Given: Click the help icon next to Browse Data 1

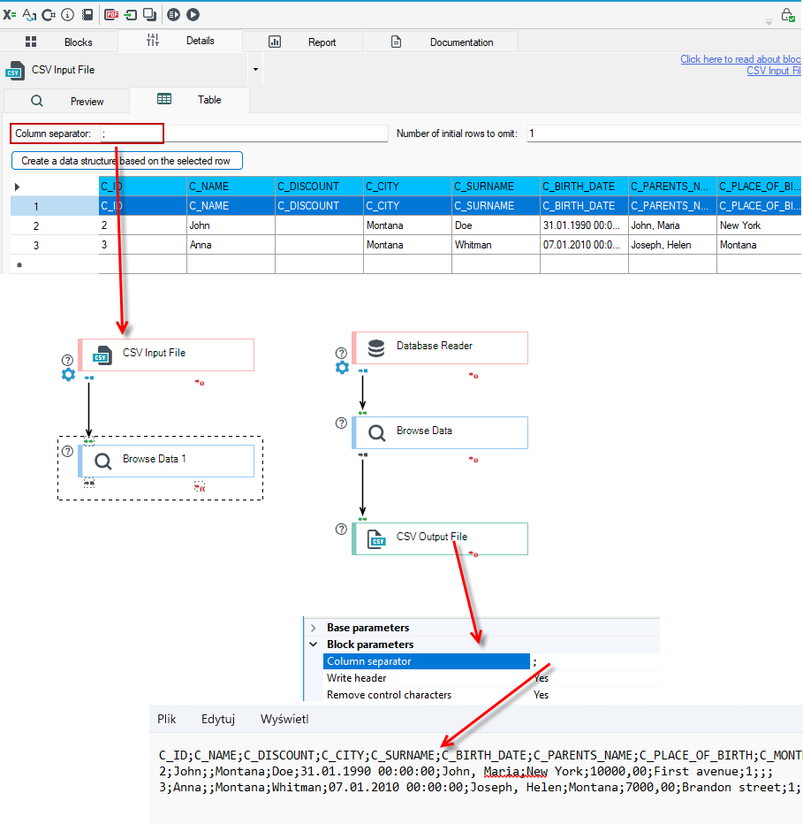Looking at the screenshot, I should click(67, 452).
